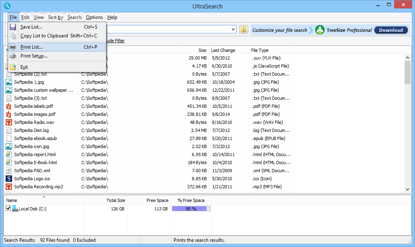Open the Help menu
This screenshot has width=415, height=247.
pos(112,17)
